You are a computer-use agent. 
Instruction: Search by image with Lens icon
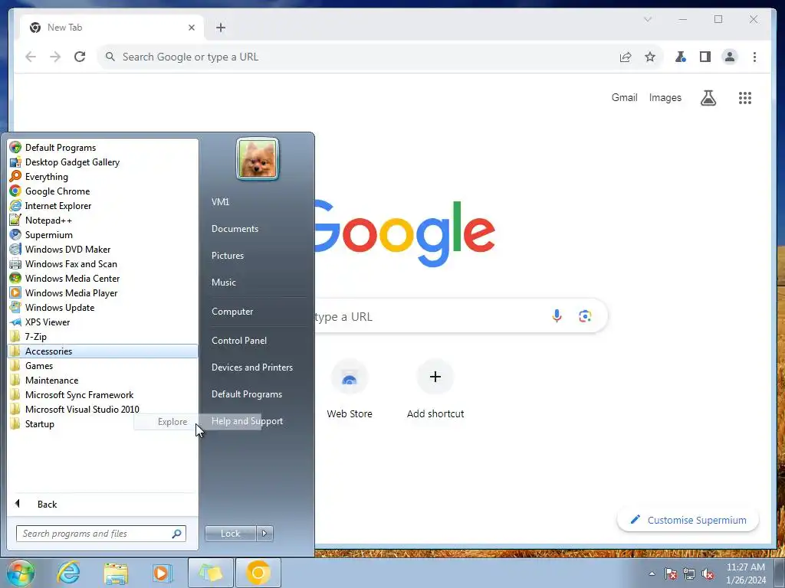pos(585,316)
